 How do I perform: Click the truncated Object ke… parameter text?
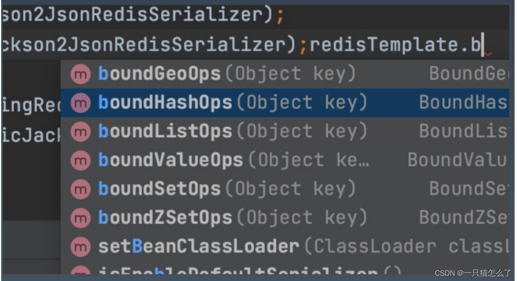point(320,159)
